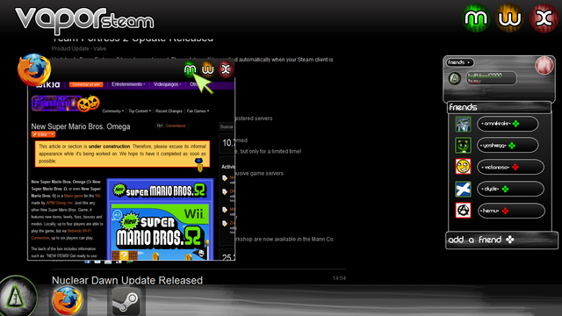Close the Firefox window with its red X
The image size is (562, 316).
[x=226, y=69]
